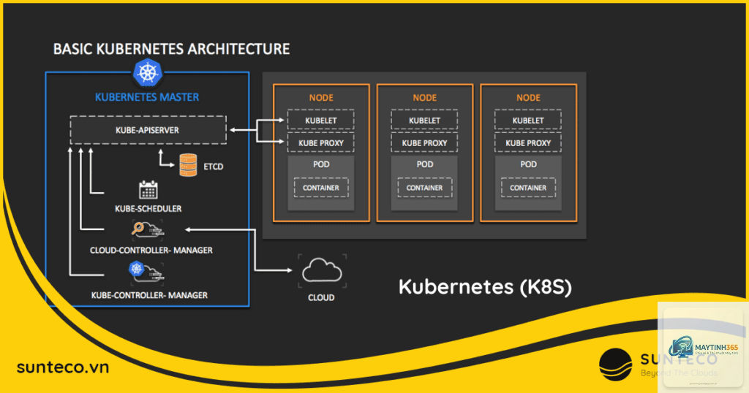Image resolution: width=749 pixels, height=393 pixels.
Task: Click the Sunteco round wave logo
Action: [615, 365]
